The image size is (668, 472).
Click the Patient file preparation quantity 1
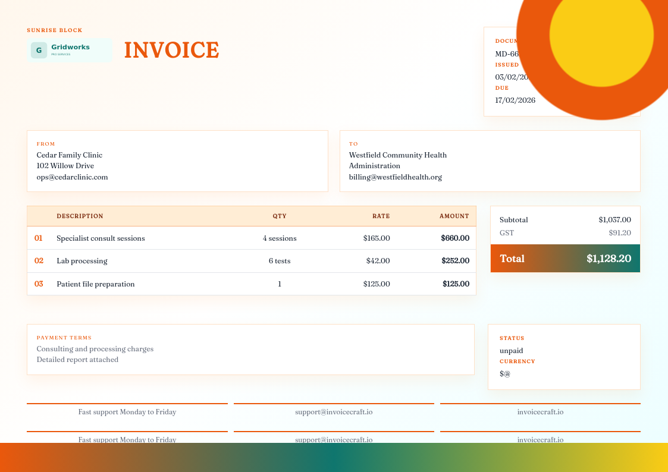280,284
